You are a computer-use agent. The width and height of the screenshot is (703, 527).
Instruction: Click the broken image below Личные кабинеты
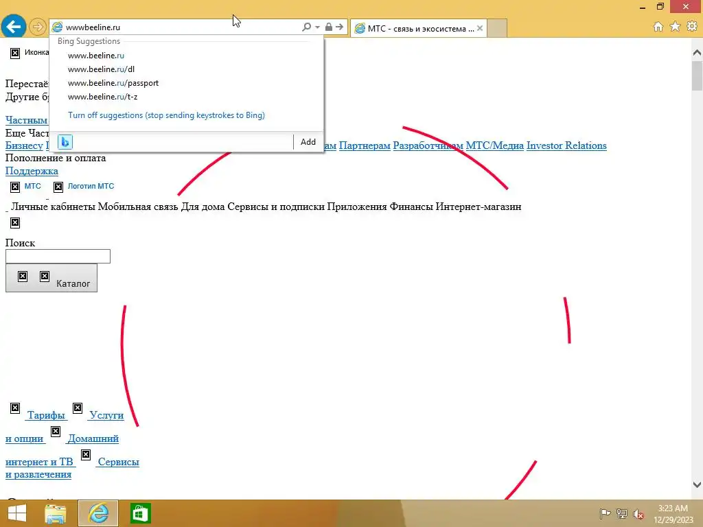click(15, 223)
